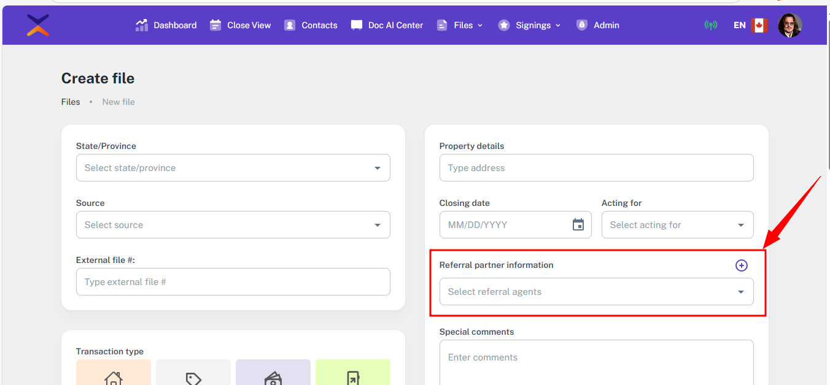Click the green live connection status icon
Screen dimensions: 830x385
click(x=711, y=25)
